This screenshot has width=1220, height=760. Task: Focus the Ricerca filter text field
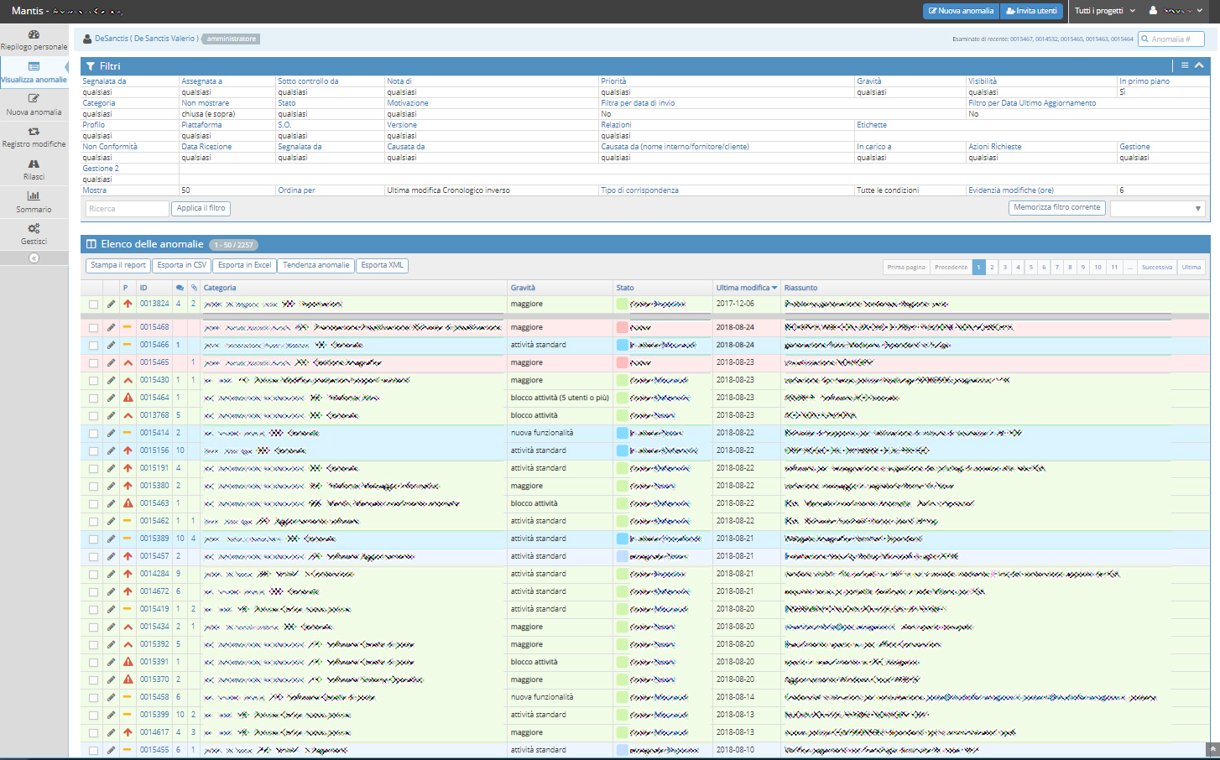[x=127, y=208]
